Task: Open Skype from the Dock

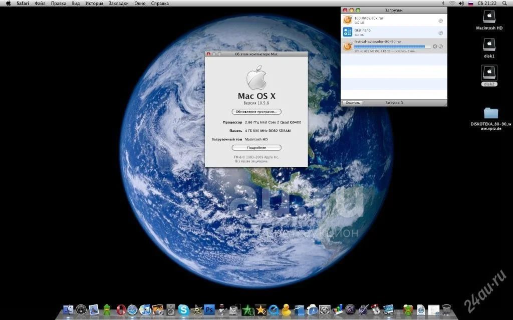Action: pos(183,309)
